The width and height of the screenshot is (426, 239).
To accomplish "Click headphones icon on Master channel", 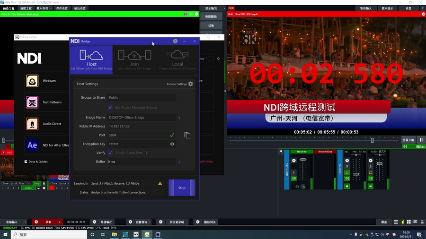I will click(x=297, y=187).
